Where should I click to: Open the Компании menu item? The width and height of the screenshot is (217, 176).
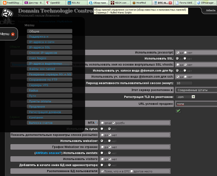pos(50,117)
